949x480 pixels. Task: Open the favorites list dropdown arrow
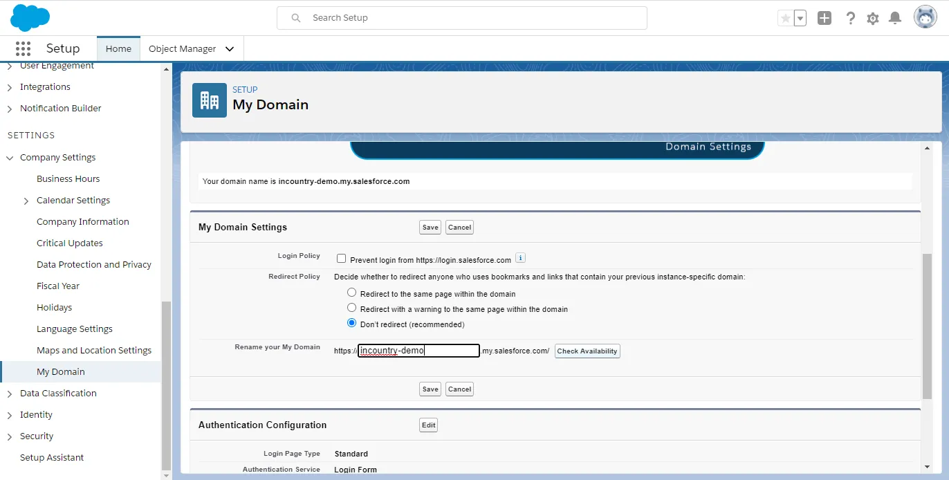coord(800,18)
